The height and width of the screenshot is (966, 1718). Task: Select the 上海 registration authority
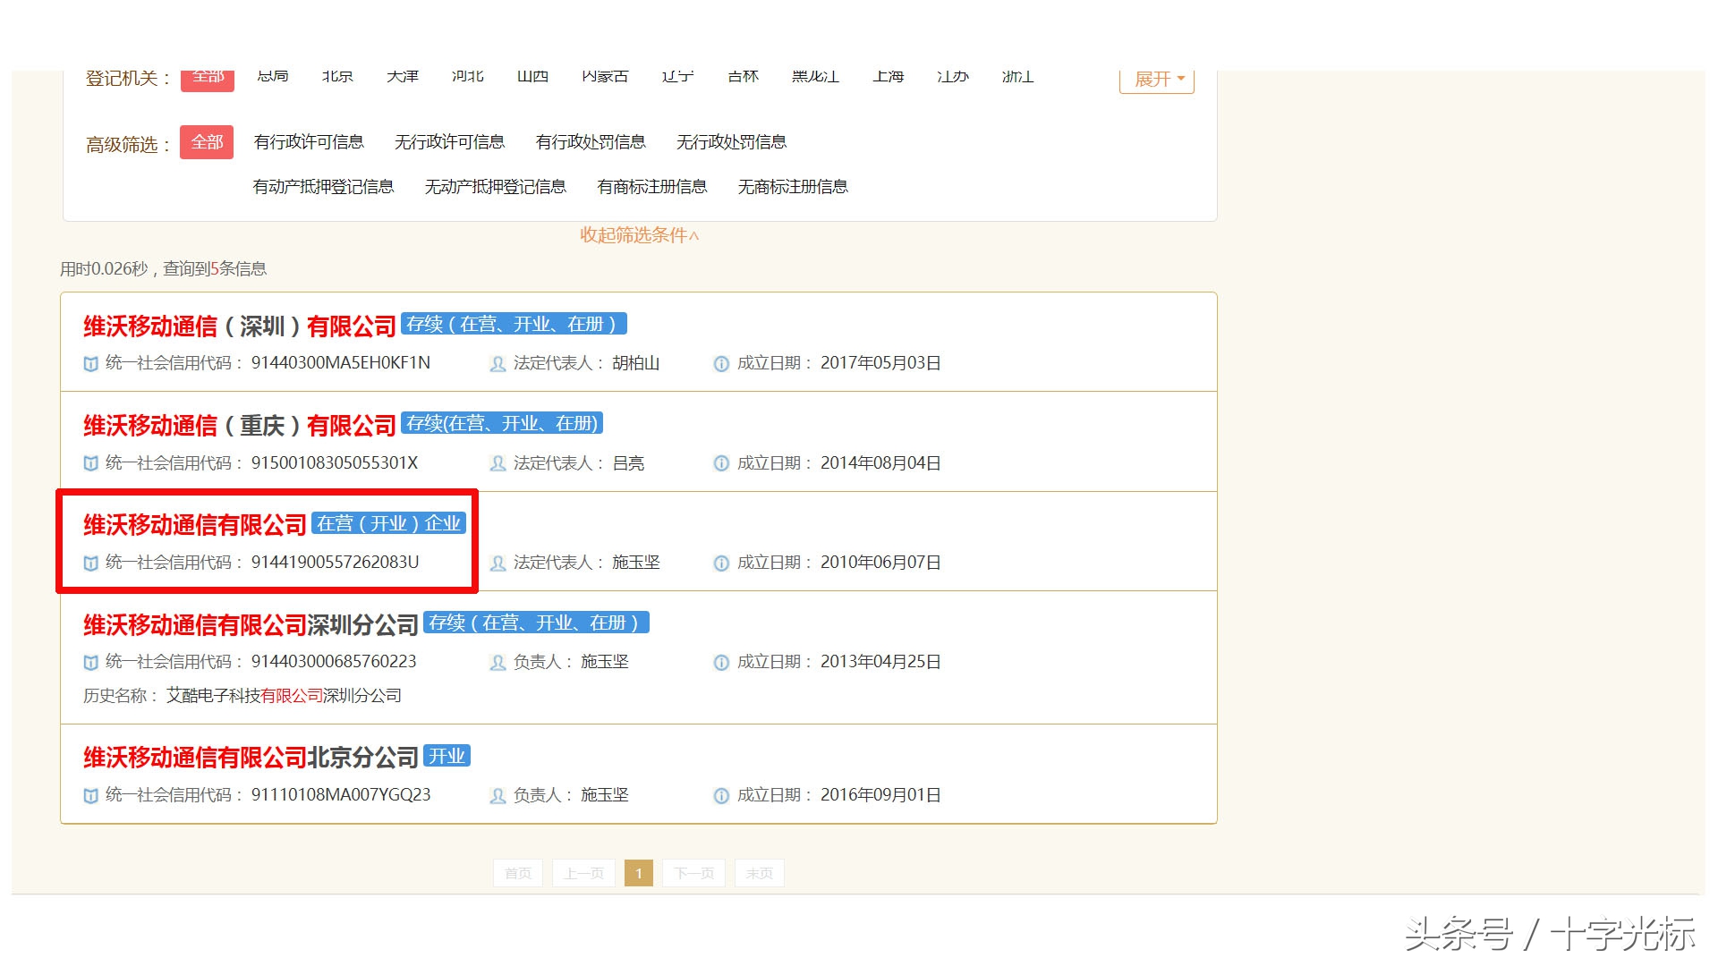pyautogui.click(x=886, y=76)
